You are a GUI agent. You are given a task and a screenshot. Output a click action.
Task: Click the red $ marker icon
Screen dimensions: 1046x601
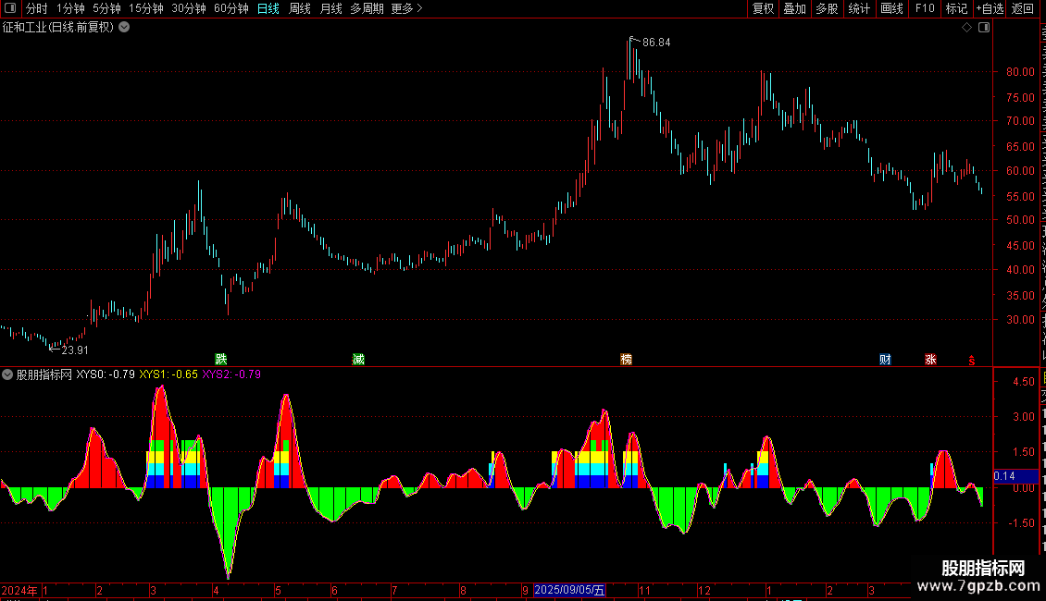tap(972, 361)
